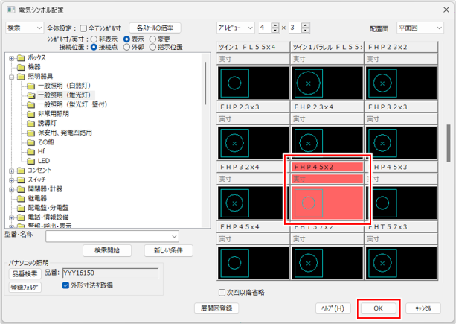Select the FHP45x4 symbol preview

click(x=254, y=261)
